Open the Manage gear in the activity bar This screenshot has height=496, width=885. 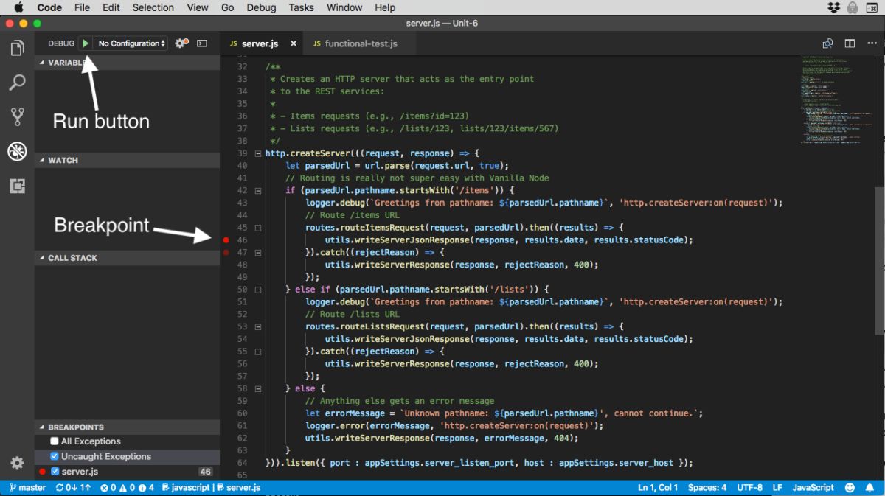pyautogui.click(x=17, y=463)
